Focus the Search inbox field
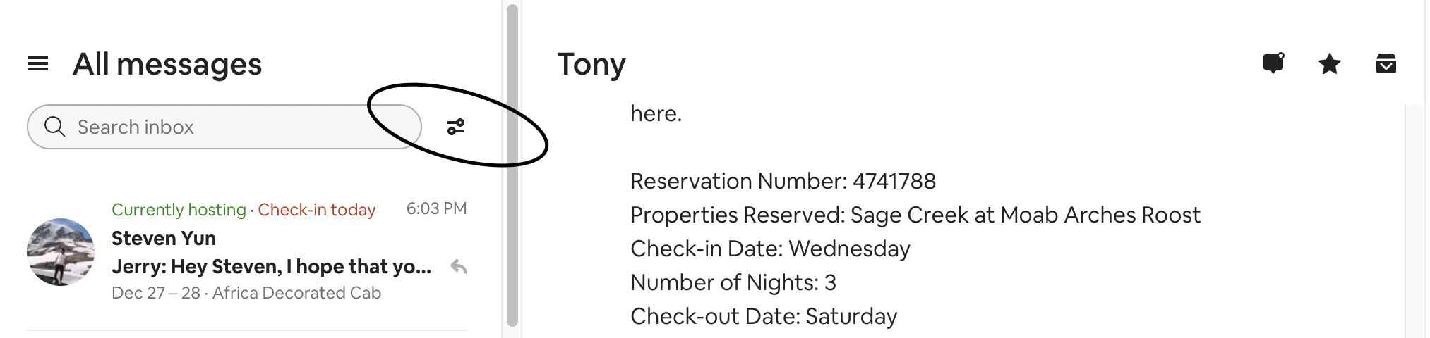The image size is (1430, 338). click(224, 127)
